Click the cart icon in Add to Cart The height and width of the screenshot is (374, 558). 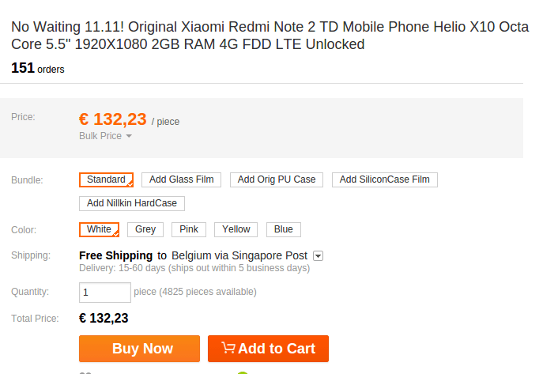pos(228,348)
